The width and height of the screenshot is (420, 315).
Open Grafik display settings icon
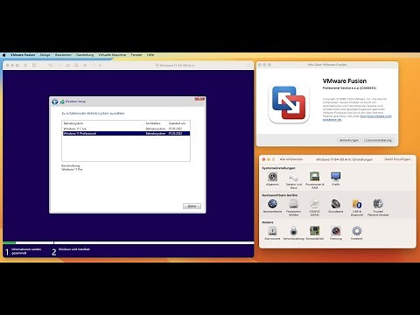pyautogui.click(x=335, y=176)
